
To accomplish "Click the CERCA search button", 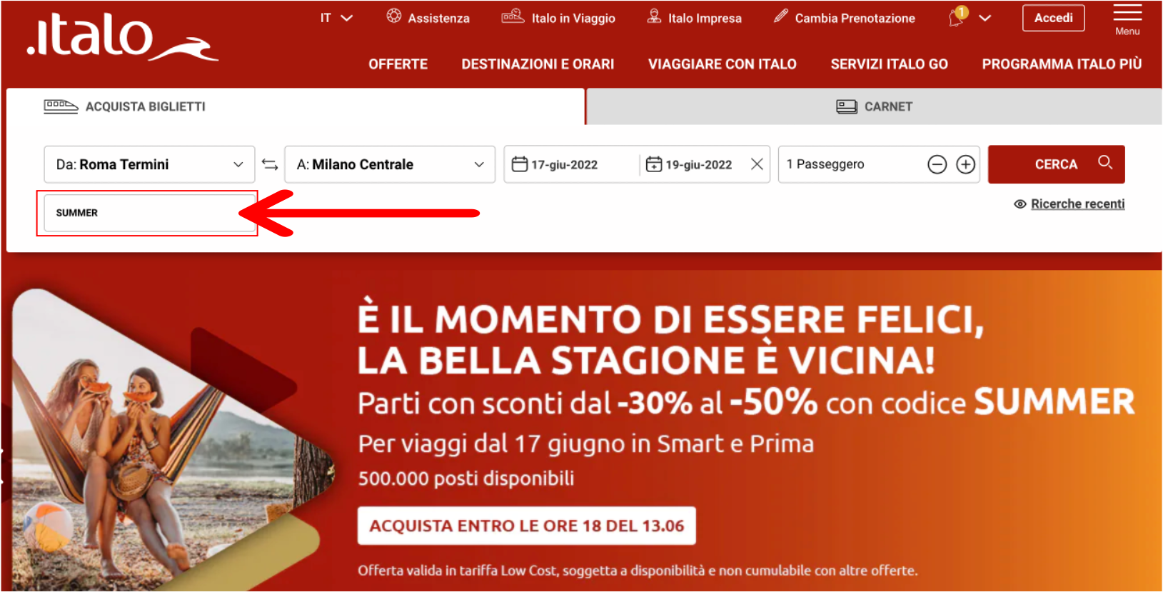I will [1056, 164].
